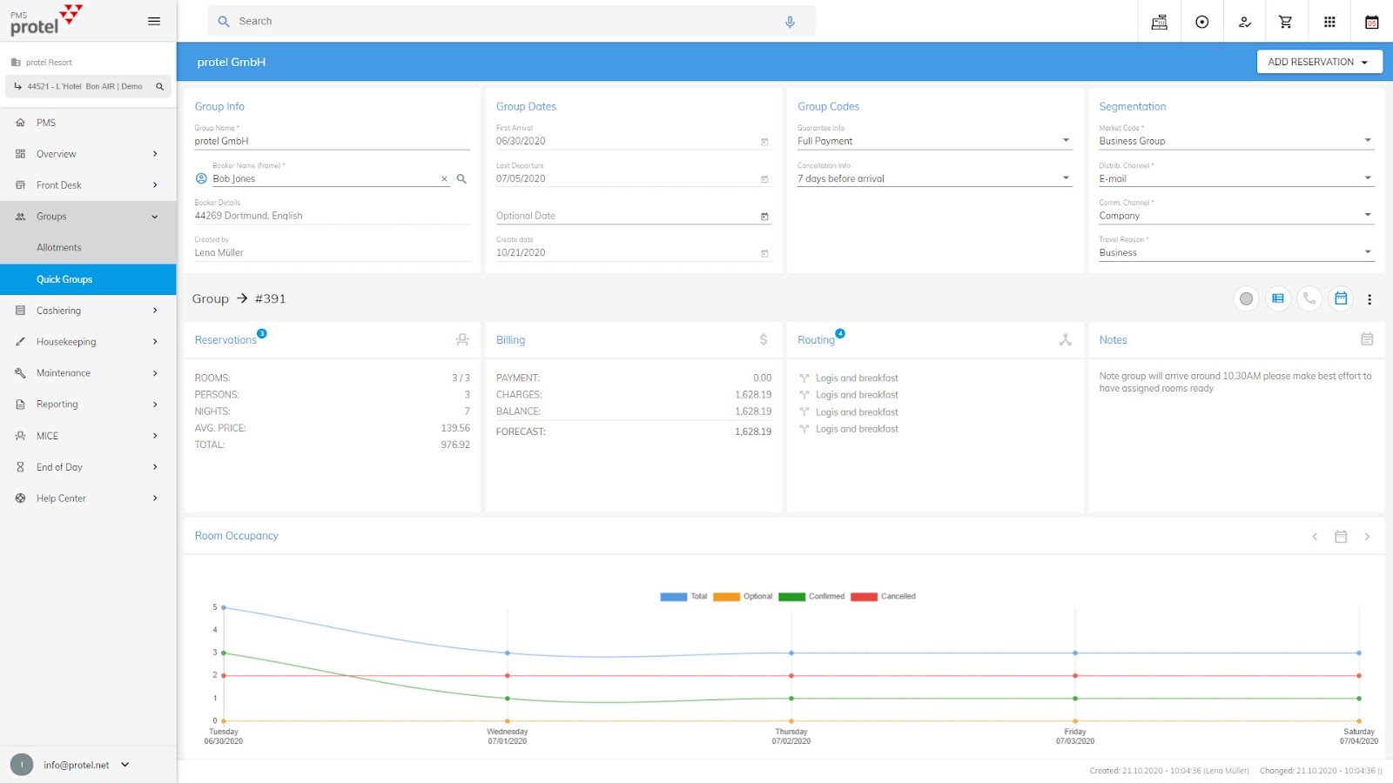Collapse the Groups sidebar menu
1393x783 pixels.
88,217
